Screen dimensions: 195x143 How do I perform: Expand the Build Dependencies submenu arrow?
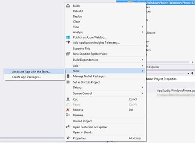[x=143, y=60]
